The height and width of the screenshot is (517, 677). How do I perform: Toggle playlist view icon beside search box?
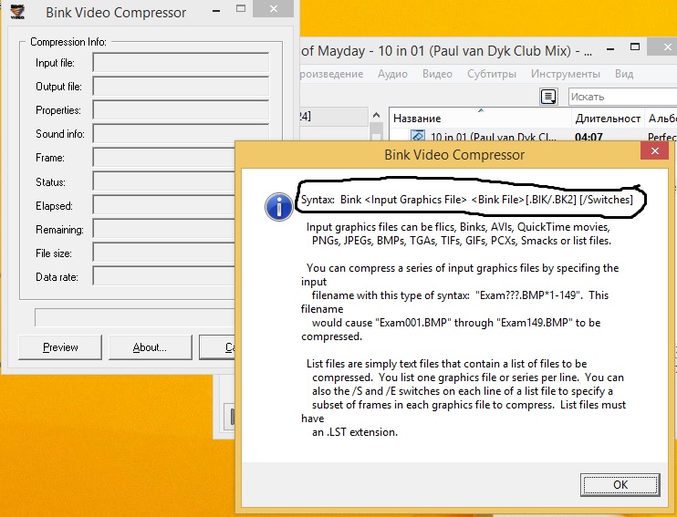[x=548, y=97]
